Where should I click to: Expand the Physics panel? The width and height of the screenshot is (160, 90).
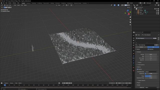[138, 83]
